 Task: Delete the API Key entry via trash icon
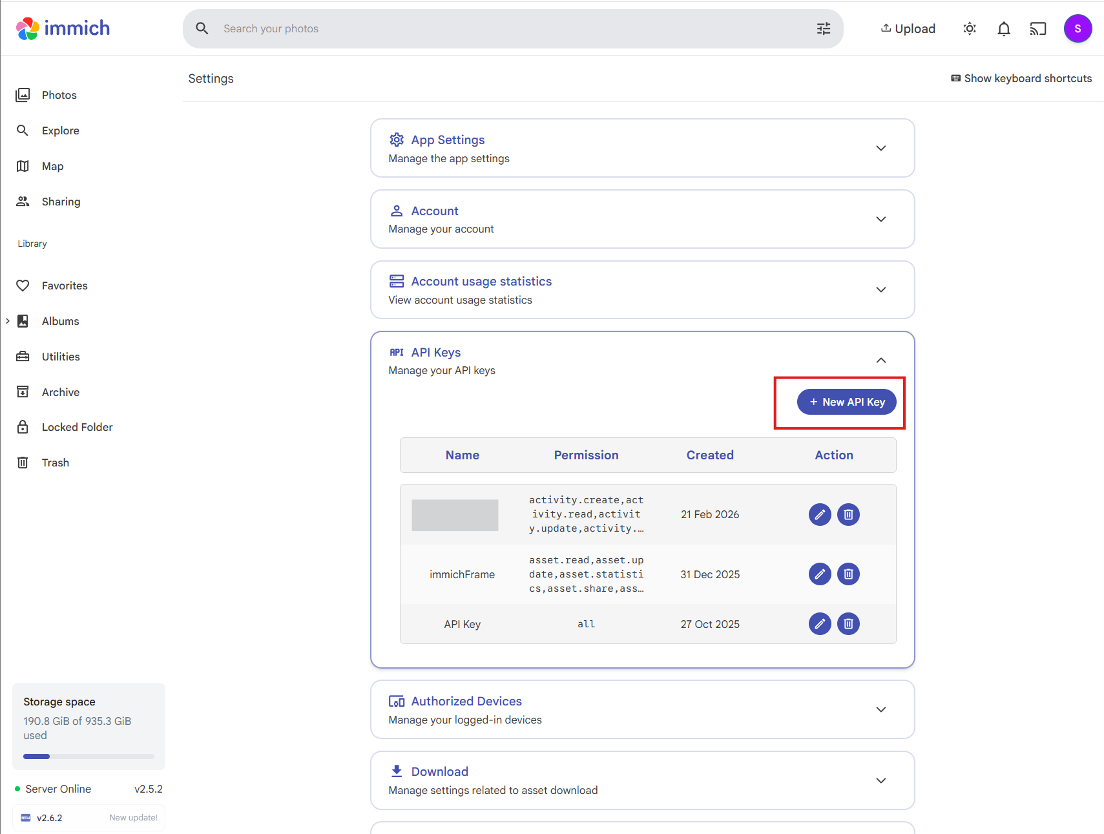point(848,623)
